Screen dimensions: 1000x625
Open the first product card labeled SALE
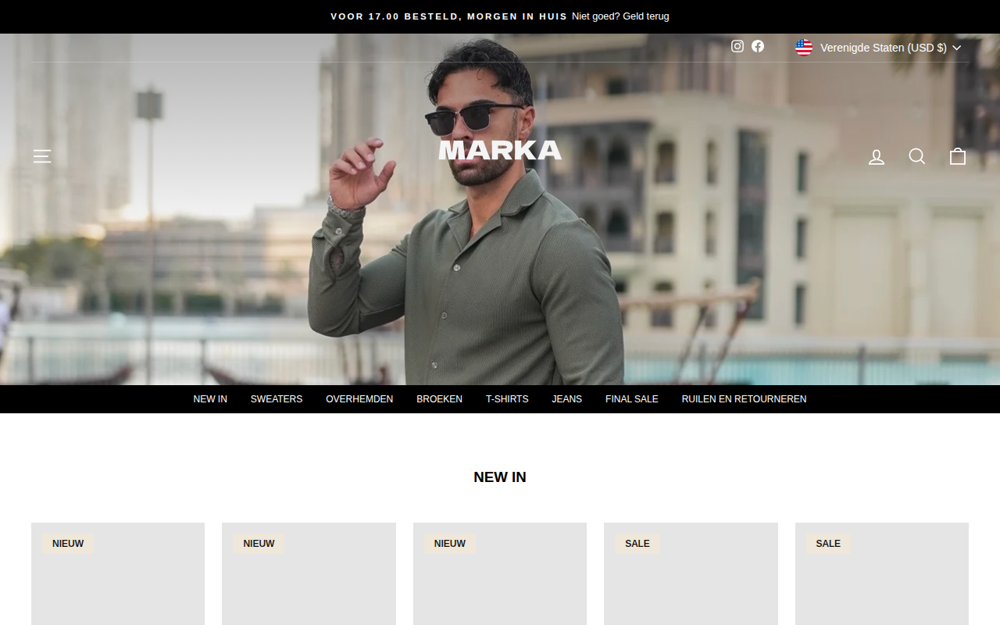[691, 573]
